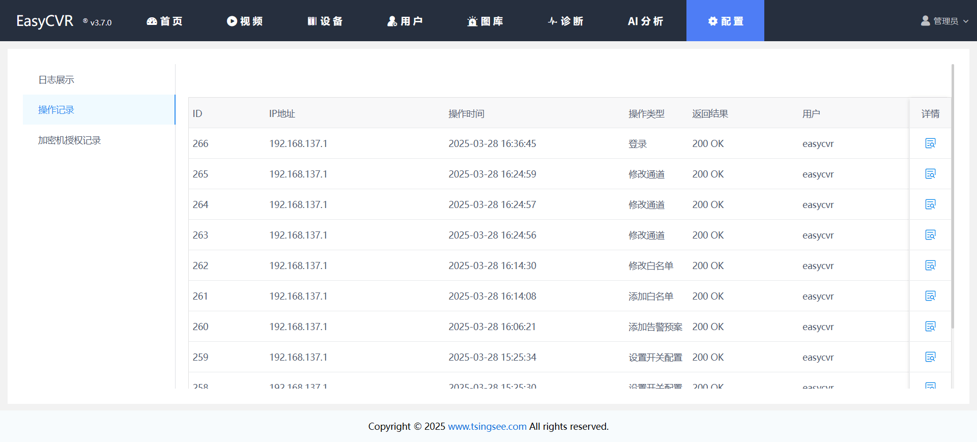Switch to the 设备 devices tab
The height and width of the screenshot is (442, 977).
click(325, 21)
